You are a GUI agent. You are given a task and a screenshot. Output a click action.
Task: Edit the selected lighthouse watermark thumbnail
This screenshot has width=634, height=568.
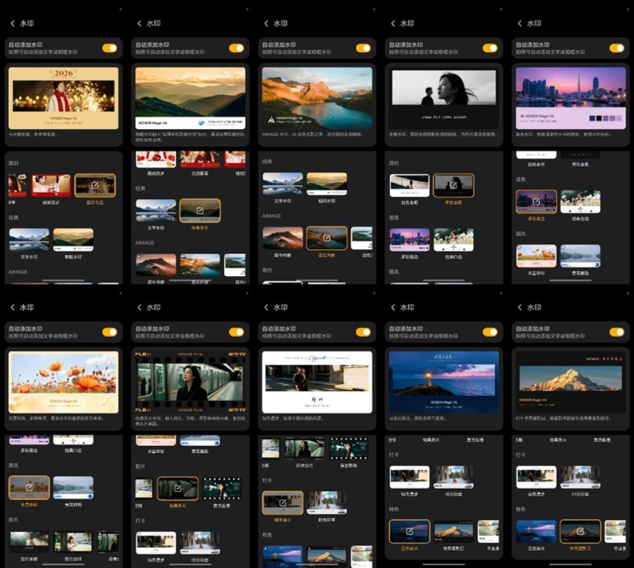click(409, 531)
